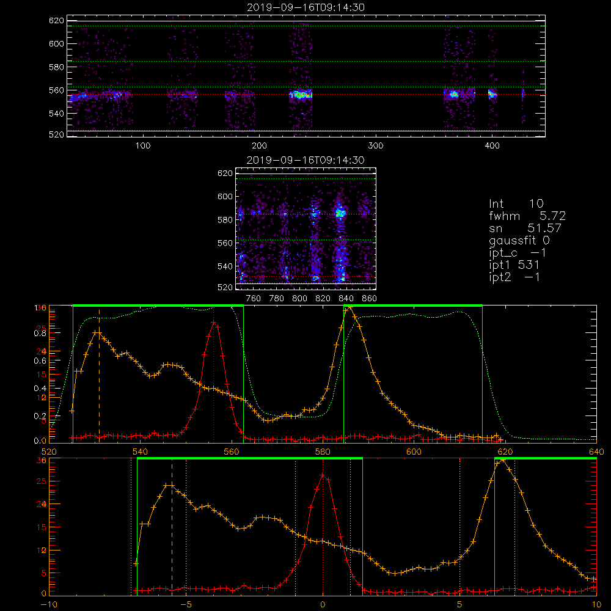Screen dimensions: 611x611
Task: Click y-axis label 0.6 on the third plot
Action: point(40,360)
